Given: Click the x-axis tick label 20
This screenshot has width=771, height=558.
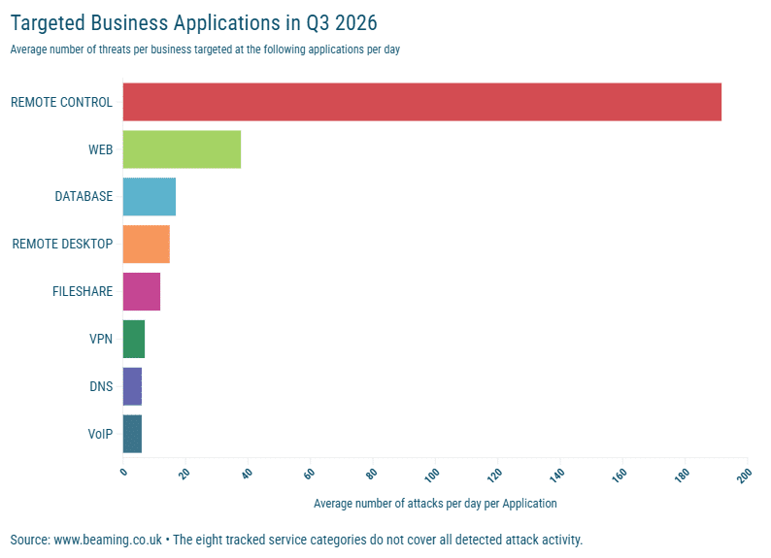Looking at the screenshot, I should [184, 474].
